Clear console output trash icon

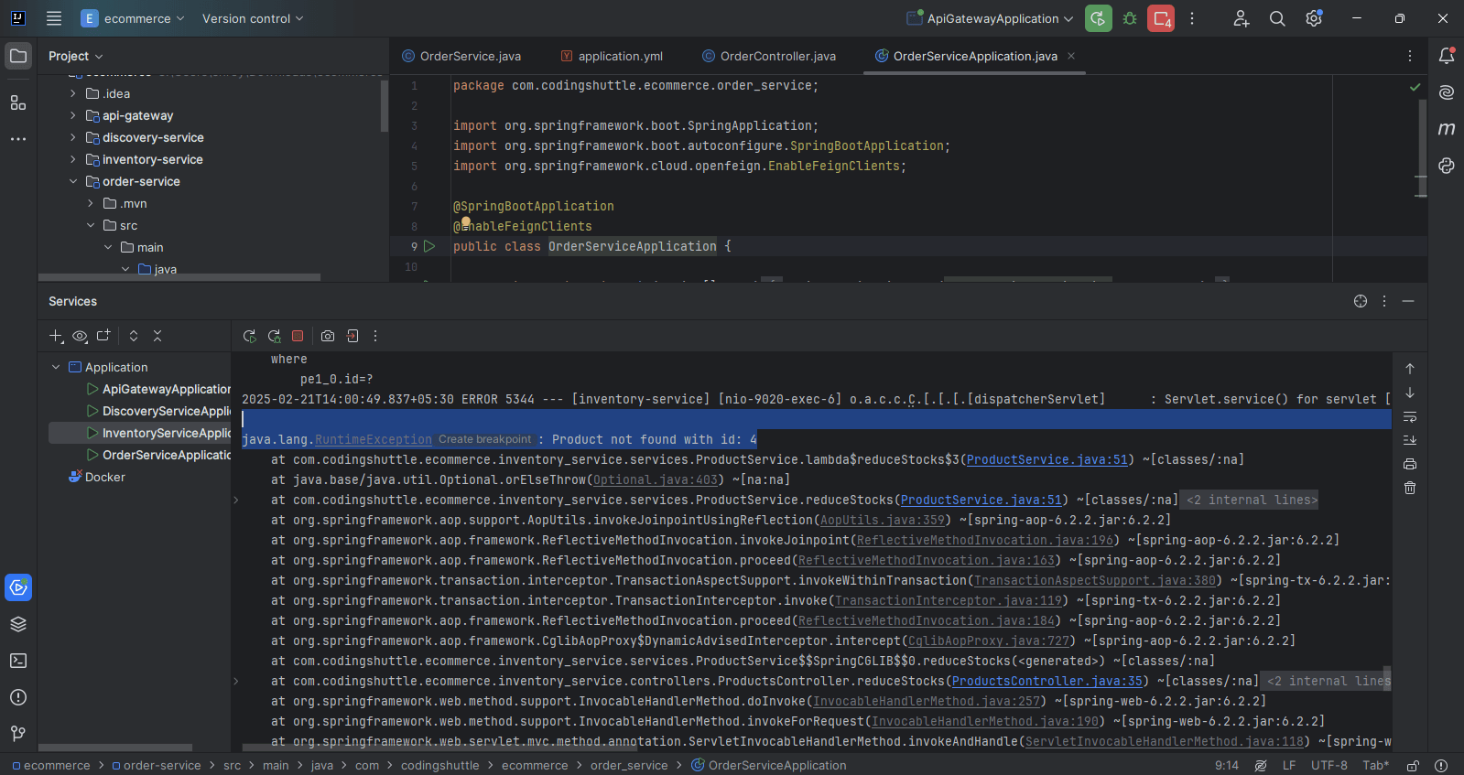pos(1410,488)
